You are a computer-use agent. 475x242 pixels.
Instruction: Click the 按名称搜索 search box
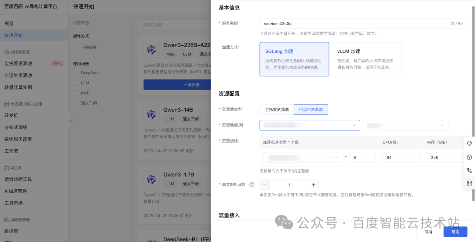tap(175, 25)
